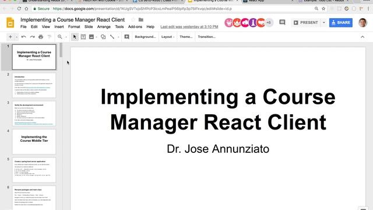The height and width of the screenshot is (210, 373).
Task: Open the Tools menu
Action: click(119, 27)
